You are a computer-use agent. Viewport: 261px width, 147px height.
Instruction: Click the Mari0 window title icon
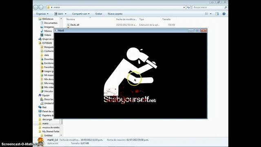pos(56,31)
